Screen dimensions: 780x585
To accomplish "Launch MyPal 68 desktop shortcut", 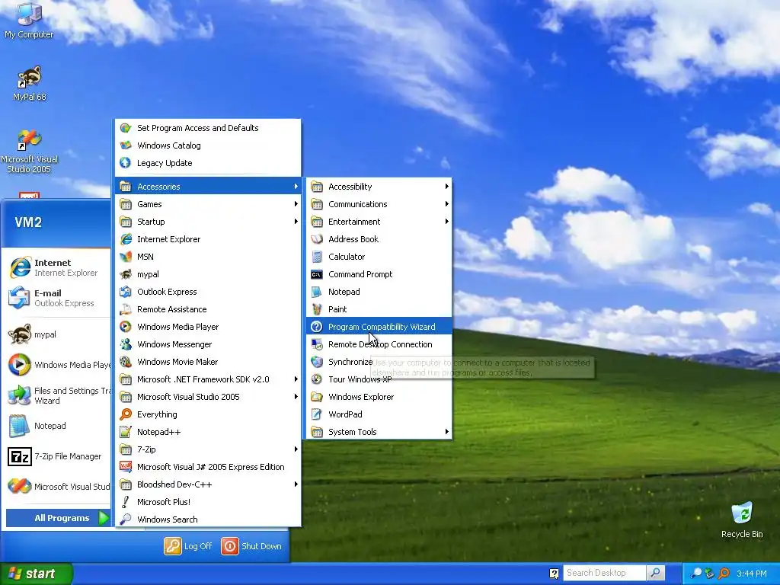I will [x=30, y=84].
